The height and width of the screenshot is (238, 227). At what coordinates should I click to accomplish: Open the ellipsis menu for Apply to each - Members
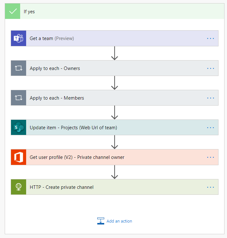point(210,98)
